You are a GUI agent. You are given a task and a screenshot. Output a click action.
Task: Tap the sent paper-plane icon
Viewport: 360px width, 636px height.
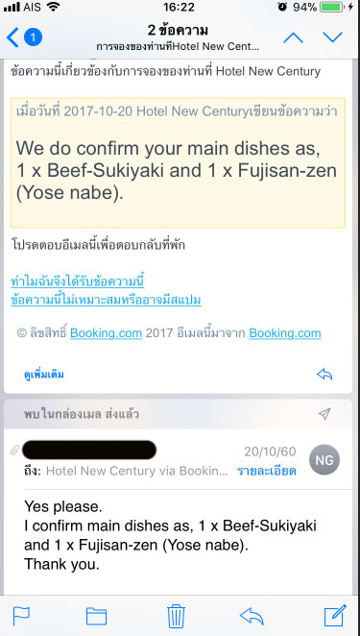[x=324, y=414]
